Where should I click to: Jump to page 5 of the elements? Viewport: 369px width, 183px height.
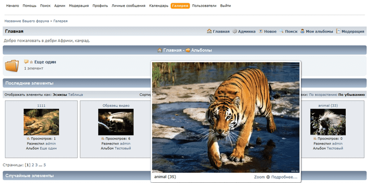pos(45,165)
